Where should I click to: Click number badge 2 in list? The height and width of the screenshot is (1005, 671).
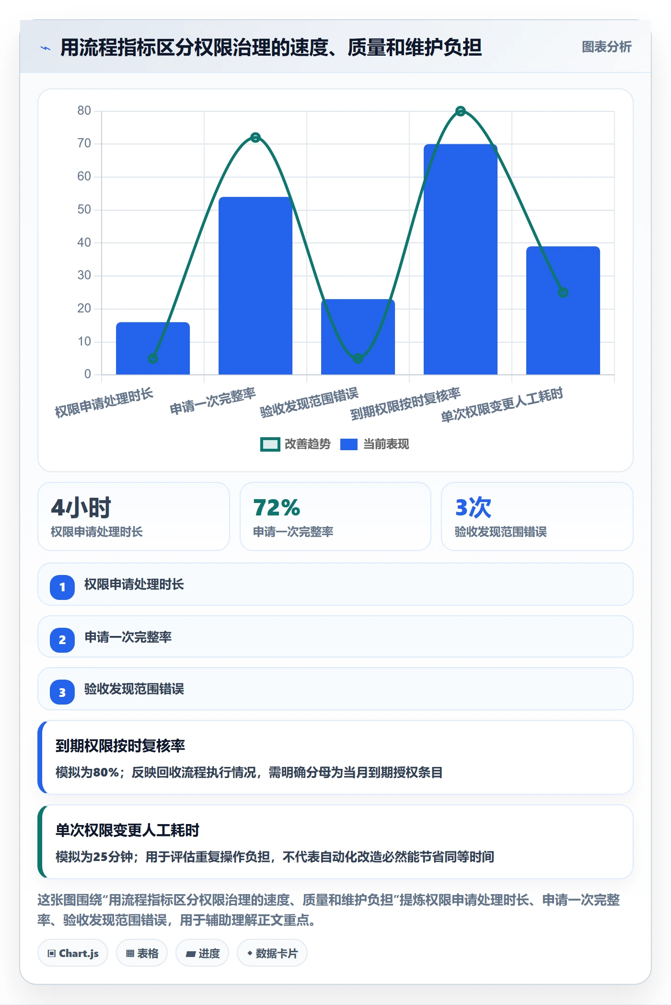tap(62, 640)
